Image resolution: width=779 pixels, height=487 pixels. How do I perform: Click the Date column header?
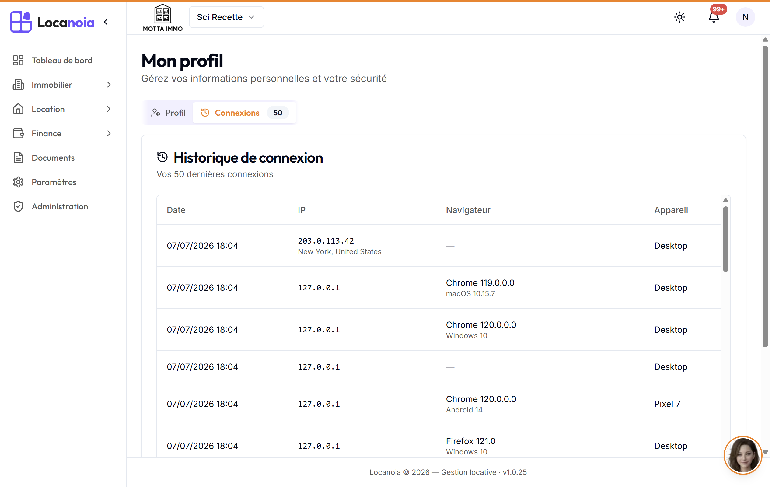[x=176, y=210]
